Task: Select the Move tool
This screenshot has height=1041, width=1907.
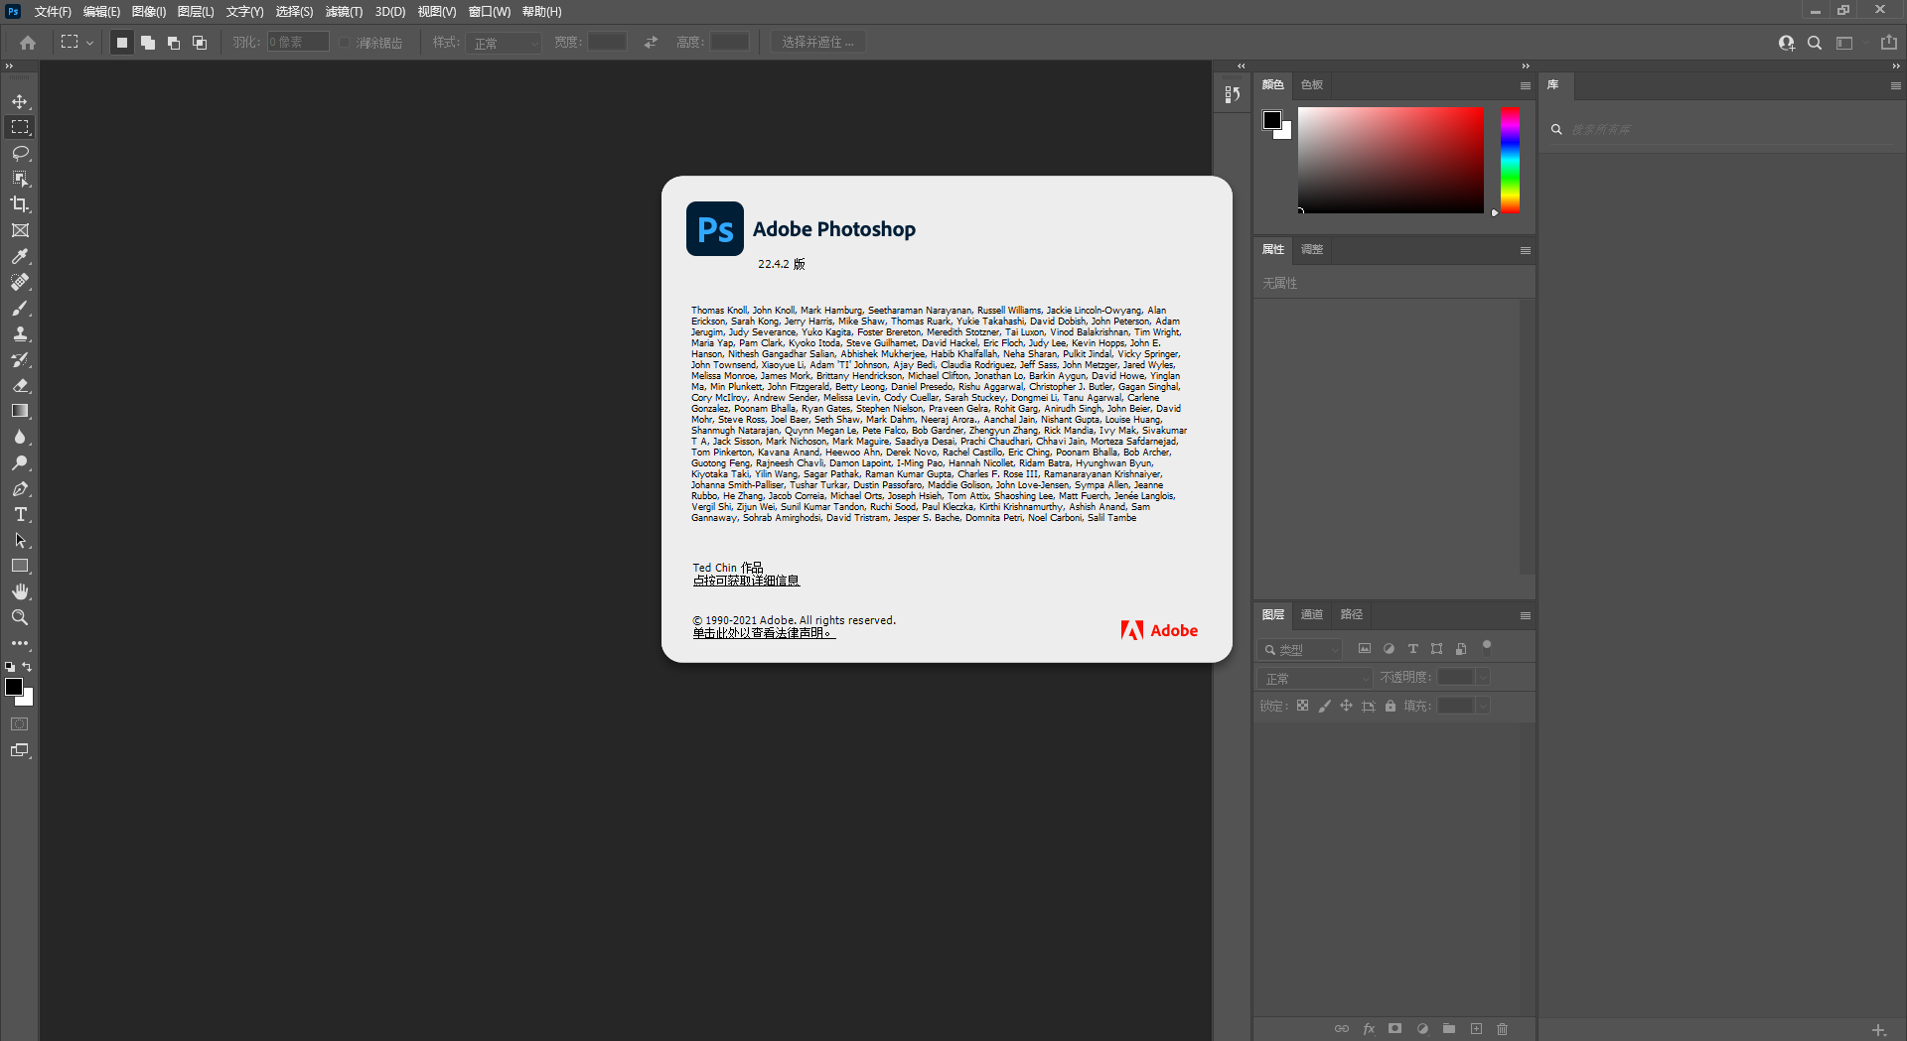Action: tap(20, 101)
